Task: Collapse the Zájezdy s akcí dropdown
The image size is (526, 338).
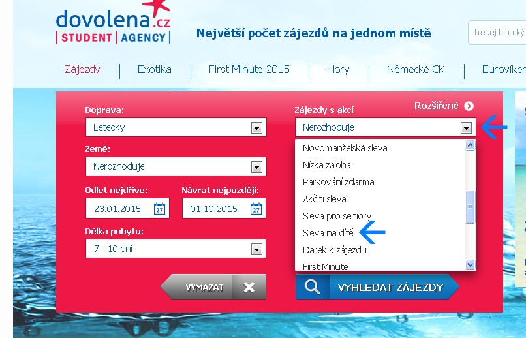Action: point(466,128)
